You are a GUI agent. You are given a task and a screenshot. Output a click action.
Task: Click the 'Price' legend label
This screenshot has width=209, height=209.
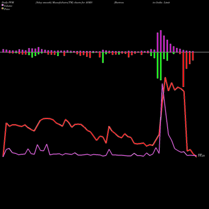[x=7, y=9]
